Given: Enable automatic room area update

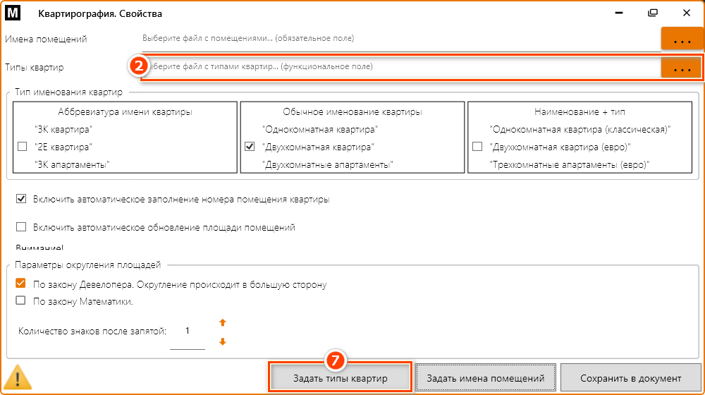Looking at the screenshot, I should 21,227.
